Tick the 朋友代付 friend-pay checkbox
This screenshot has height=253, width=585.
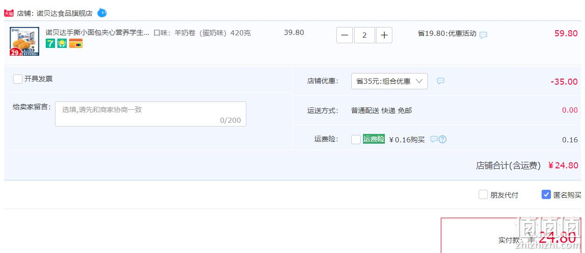point(483,194)
